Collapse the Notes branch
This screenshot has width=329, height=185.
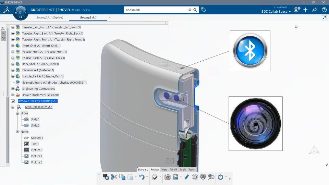click(17, 132)
